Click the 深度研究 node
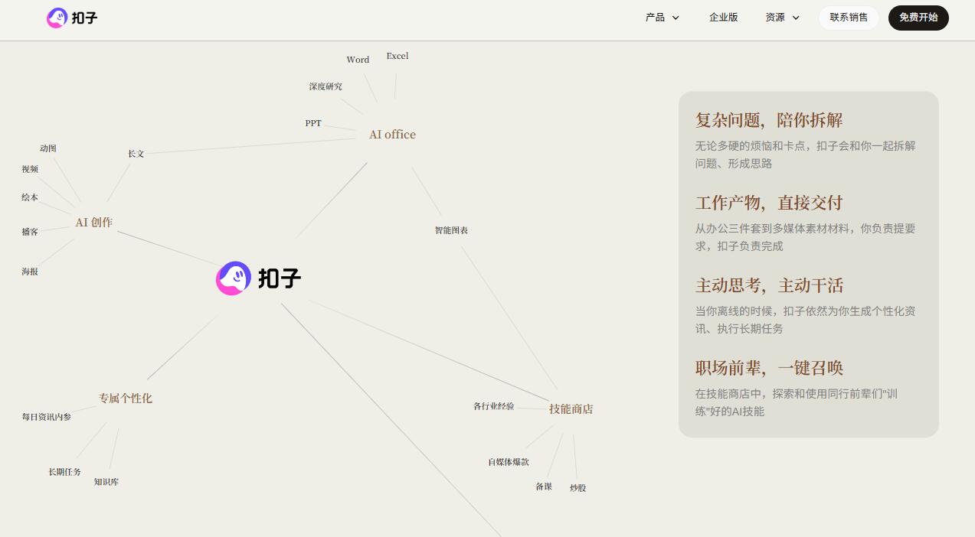 326,86
